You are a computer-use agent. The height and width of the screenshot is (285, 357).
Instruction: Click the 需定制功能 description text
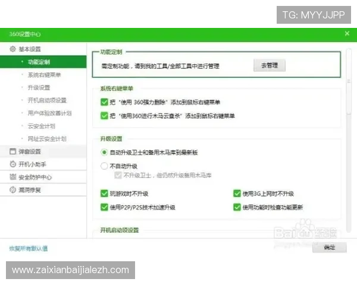160,66
